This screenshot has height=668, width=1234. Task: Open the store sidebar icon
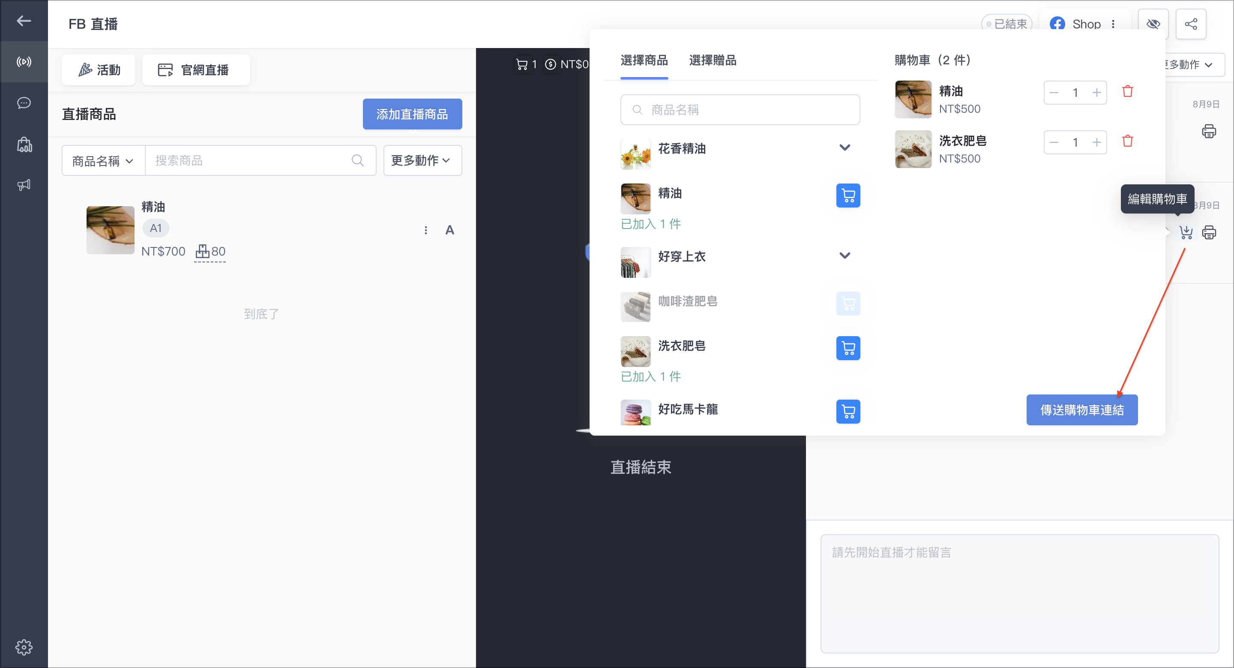pyautogui.click(x=24, y=144)
